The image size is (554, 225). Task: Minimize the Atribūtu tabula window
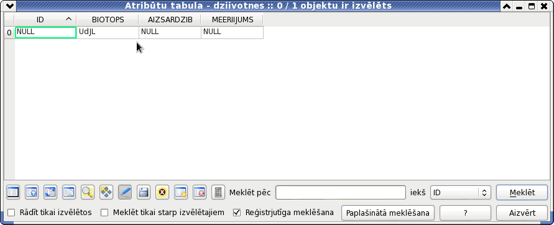tap(519, 6)
